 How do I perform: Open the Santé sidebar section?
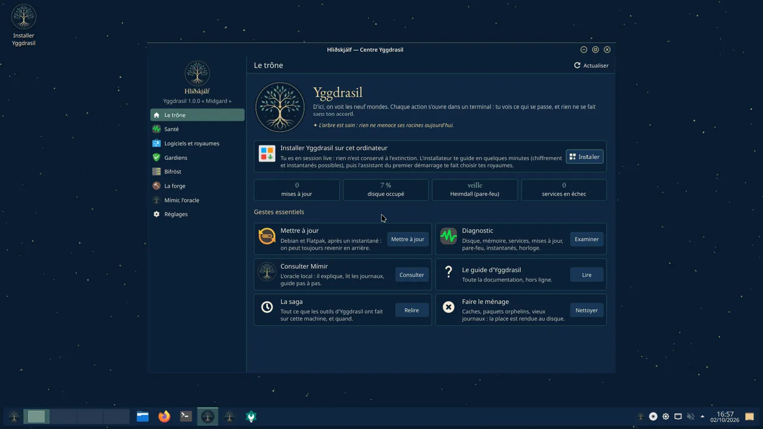197,129
